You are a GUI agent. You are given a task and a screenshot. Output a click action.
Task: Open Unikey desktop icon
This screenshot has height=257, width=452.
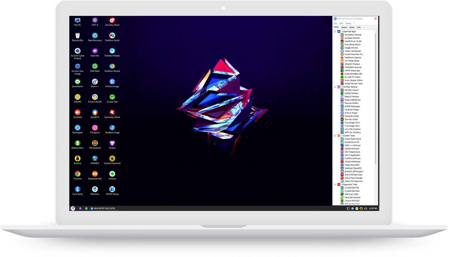tap(112, 145)
